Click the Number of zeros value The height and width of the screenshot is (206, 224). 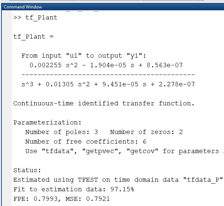pyautogui.click(x=181, y=132)
